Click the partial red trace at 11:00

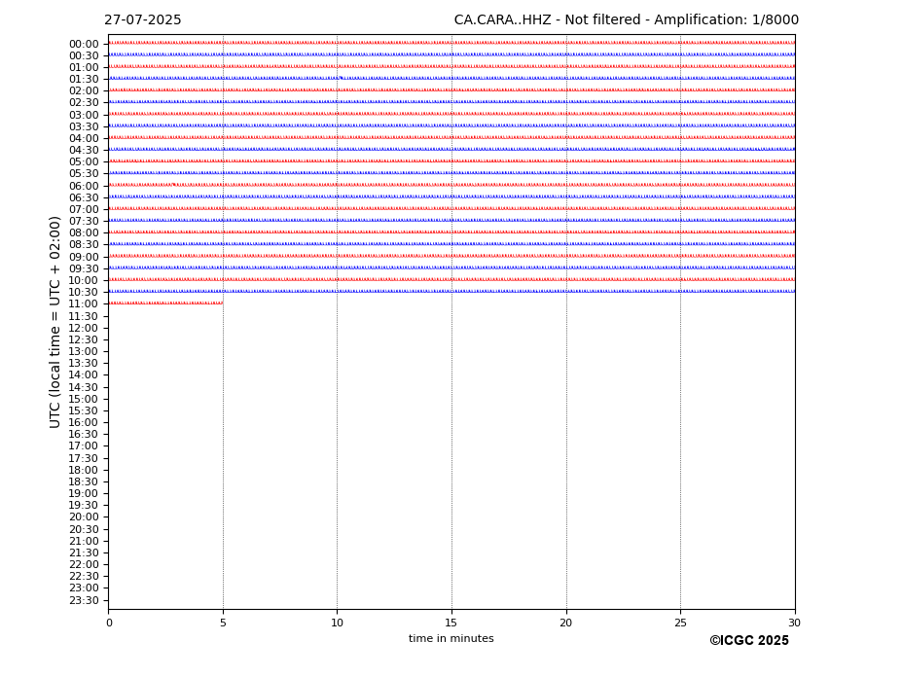(165, 303)
